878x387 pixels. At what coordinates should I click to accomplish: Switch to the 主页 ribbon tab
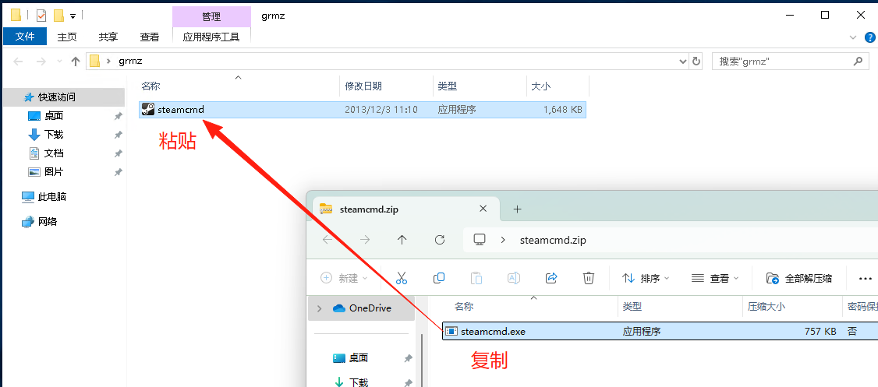pos(67,37)
